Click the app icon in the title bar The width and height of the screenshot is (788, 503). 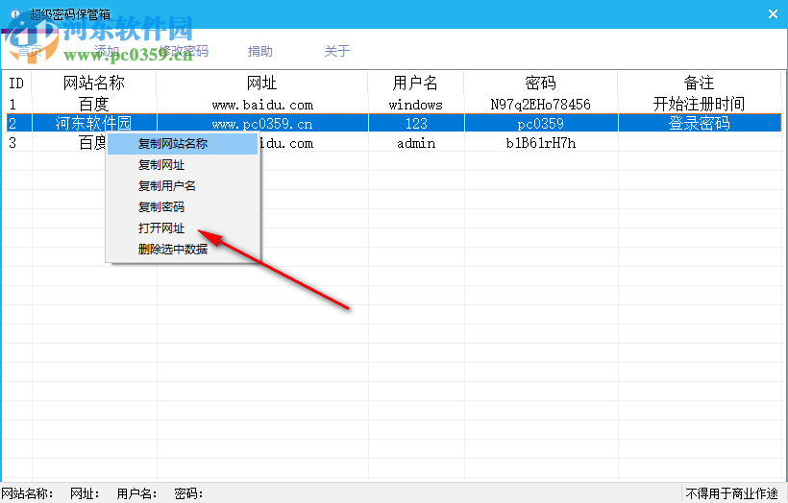pyautogui.click(x=15, y=14)
